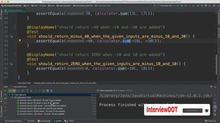
Task: Click the InterviewDOT breadcrumb package
Action: tap(64, 6)
